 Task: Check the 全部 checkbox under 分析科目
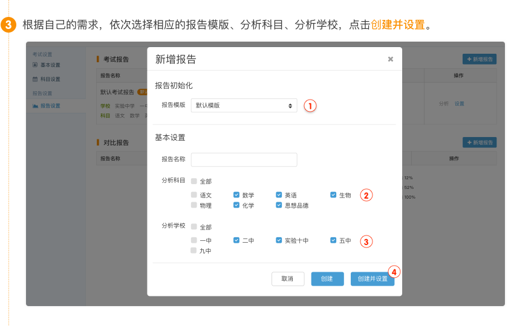point(194,181)
